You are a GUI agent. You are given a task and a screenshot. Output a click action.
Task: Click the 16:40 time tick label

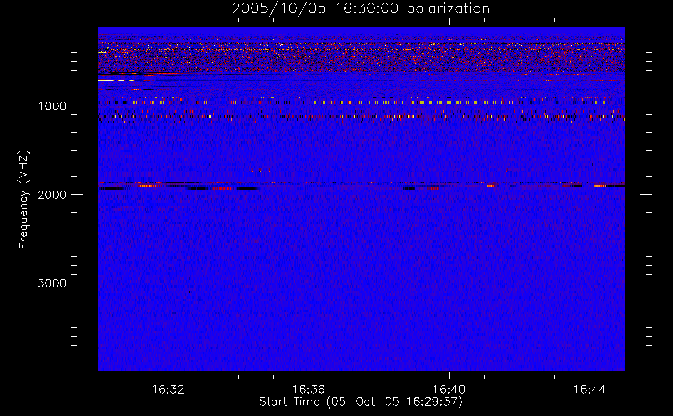pyautogui.click(x=449, y=390)
